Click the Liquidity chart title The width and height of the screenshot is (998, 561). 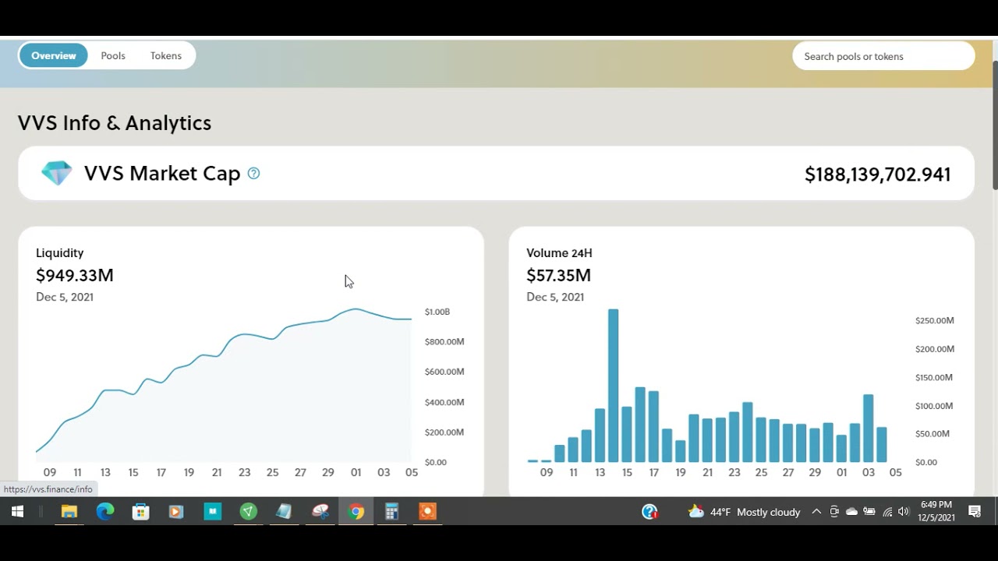tap(59, 252)
